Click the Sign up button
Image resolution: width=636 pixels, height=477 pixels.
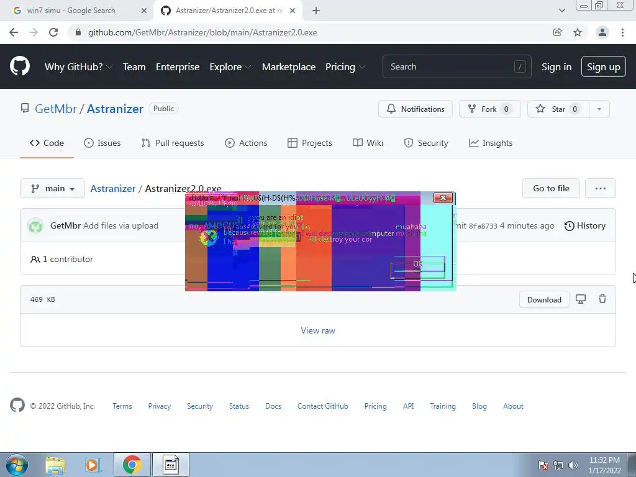coord(604,66)
